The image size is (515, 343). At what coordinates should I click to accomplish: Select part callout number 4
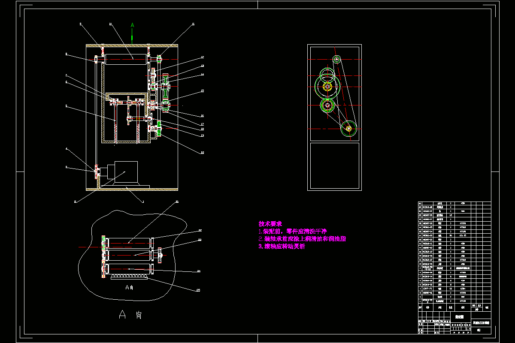[66, 149]
